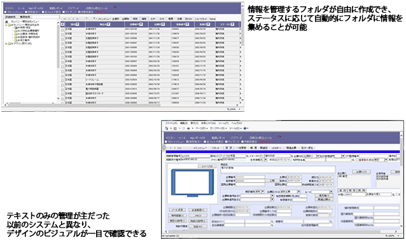Screen dimensions: 406x242
Task: Toggle 保存後次へ checkbox in detail window
Action: pyautogui.click(x=187, y=142)
